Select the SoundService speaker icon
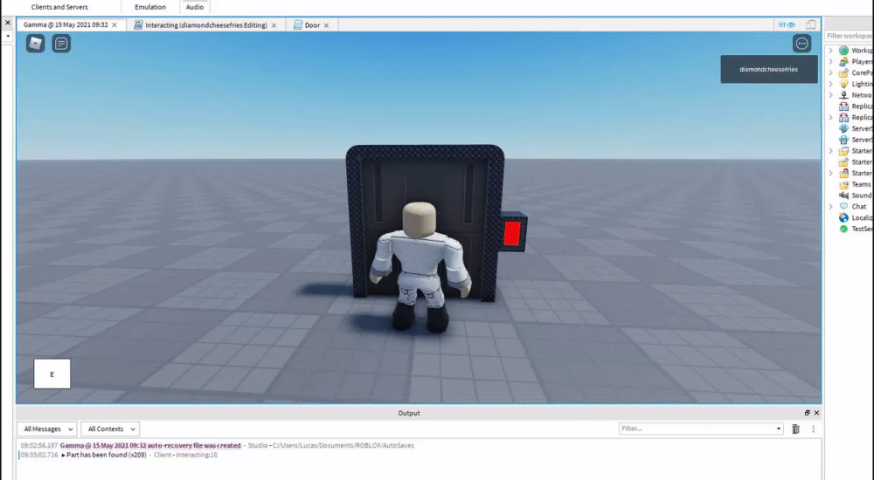Viewport: 874px width, 480px height. click(x=844, y=195)
